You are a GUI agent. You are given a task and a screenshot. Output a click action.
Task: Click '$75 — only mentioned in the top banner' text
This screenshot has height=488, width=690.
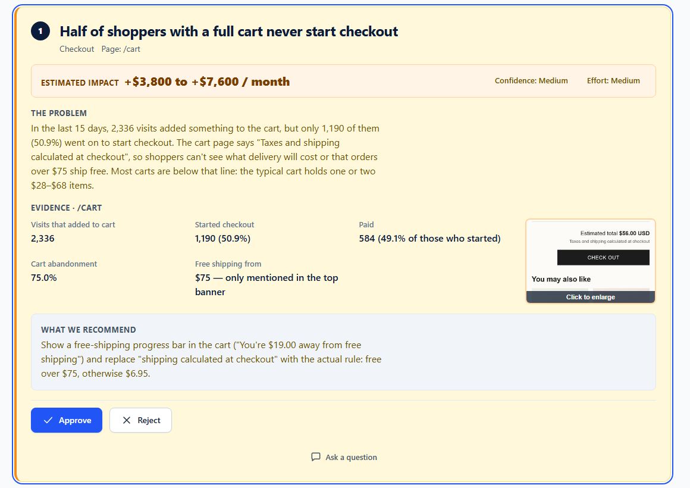tap(266, 284)
